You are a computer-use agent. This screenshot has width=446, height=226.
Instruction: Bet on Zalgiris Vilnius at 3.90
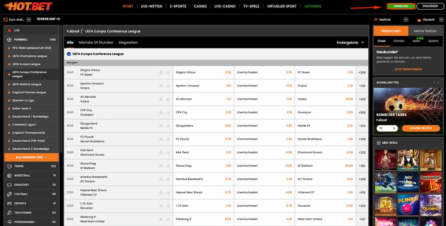pos(204,72)
